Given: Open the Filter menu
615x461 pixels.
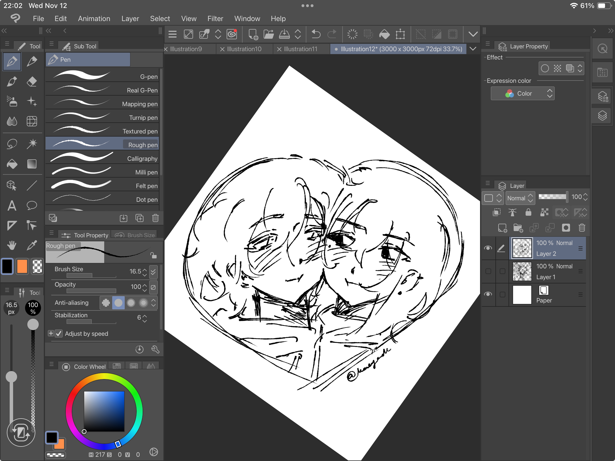Looking at the screenshot, I should click(x=215, y=18).
